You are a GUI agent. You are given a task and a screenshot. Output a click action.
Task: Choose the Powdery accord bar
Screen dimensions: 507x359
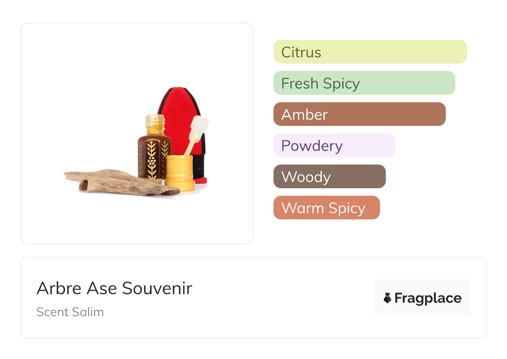coord(334,145)
